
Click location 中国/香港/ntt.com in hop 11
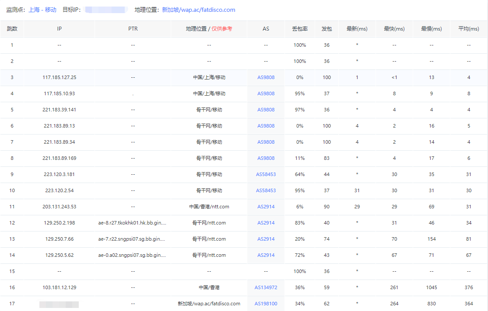point(209,207)
